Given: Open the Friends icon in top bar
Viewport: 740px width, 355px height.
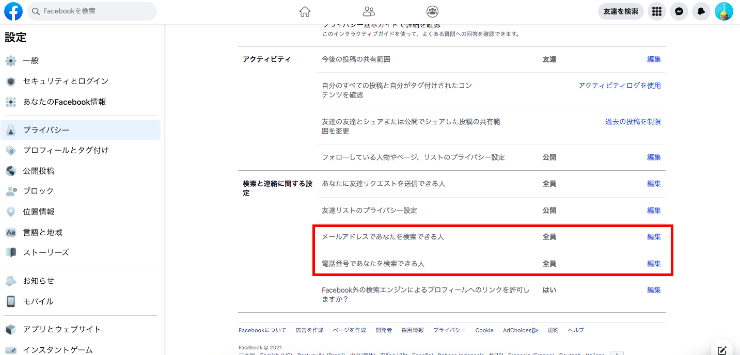Looking at the screenshot, I should click(x=369, y=11).
